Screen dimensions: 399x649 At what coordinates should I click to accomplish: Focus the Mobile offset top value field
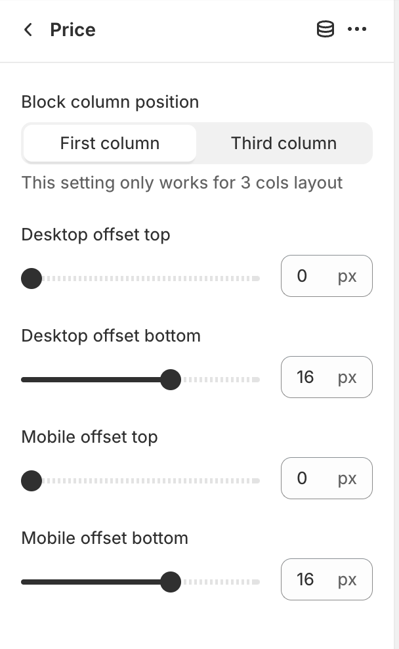pos(327,478)
